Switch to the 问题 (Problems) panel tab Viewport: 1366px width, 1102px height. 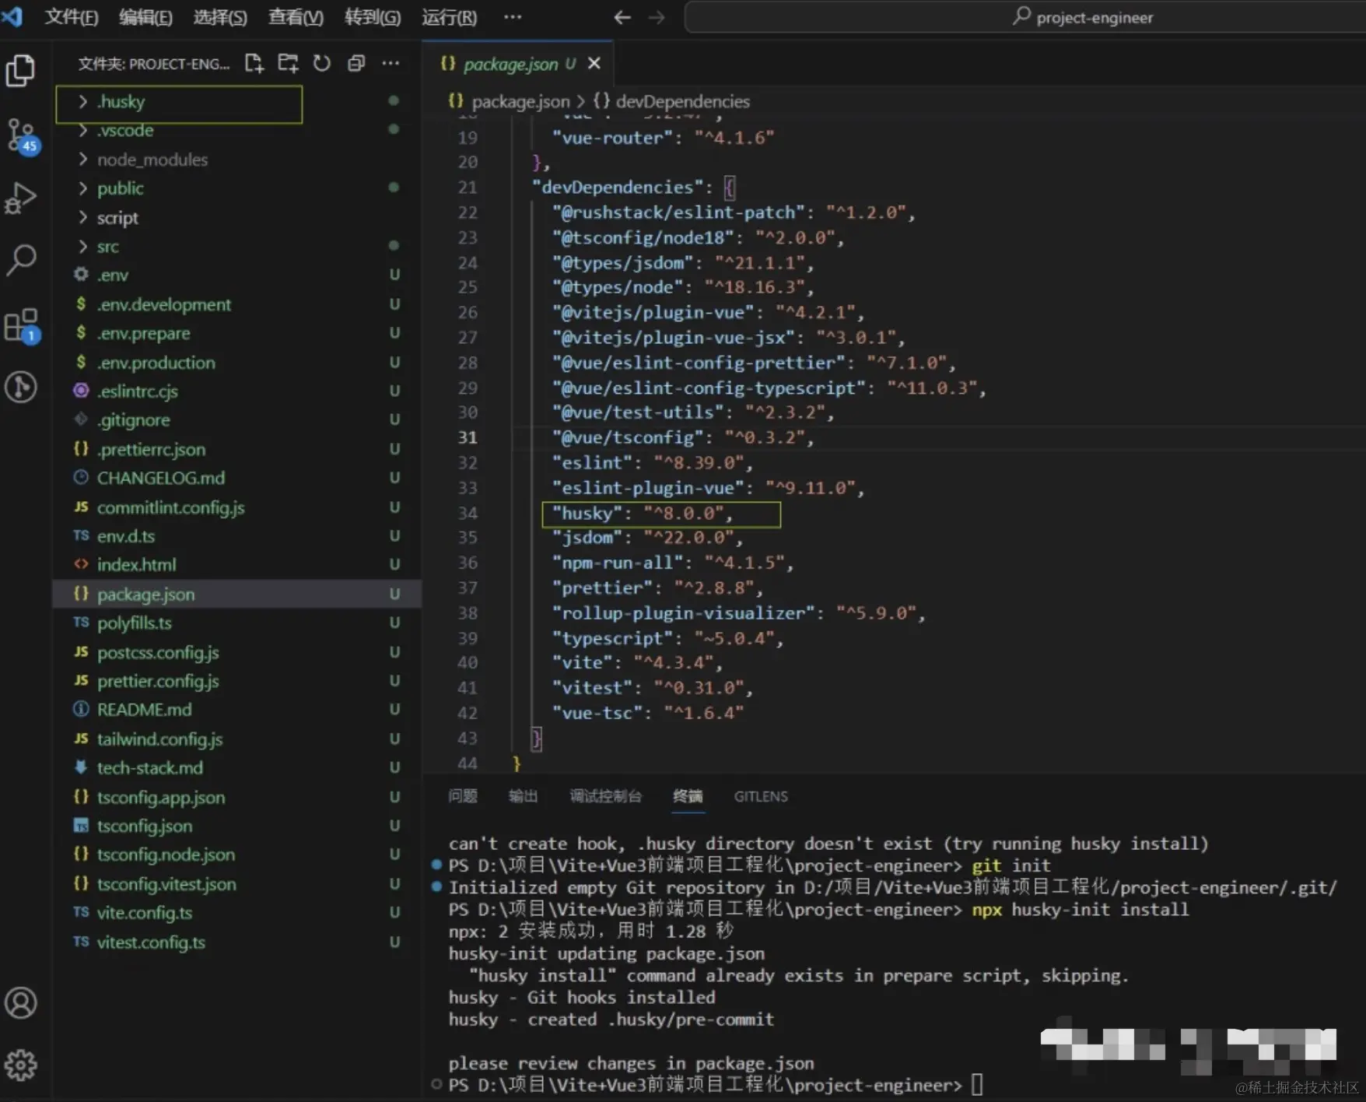coord(463,796)
